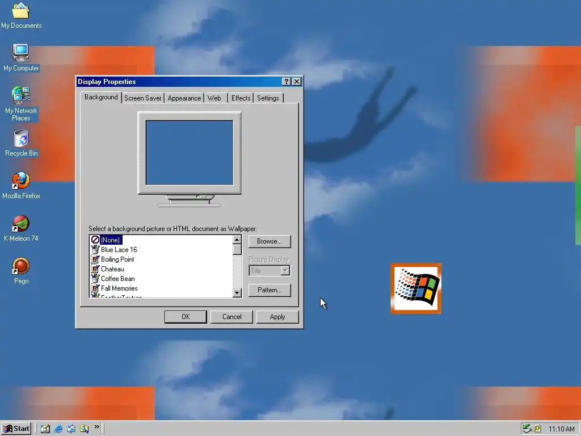The height and width of the screenshot is (436, 581).
Task: Click the monitor preview screen
Action: (190, 152)
